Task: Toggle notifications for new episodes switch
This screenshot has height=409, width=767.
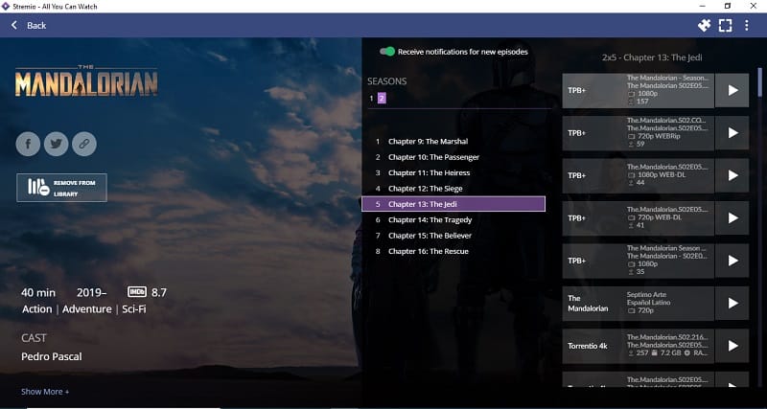Action: (387, 52)
